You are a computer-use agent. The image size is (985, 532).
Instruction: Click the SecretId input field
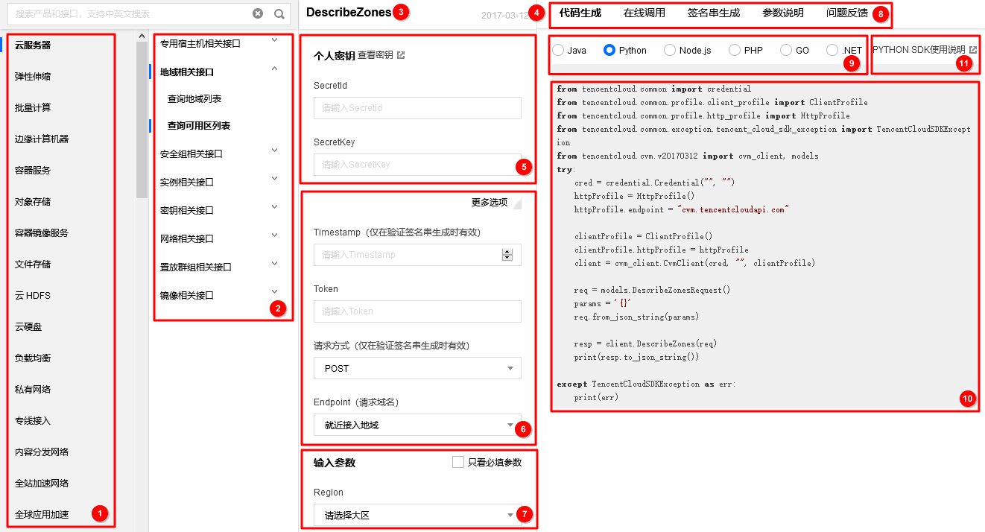click(x=417, y=107)
